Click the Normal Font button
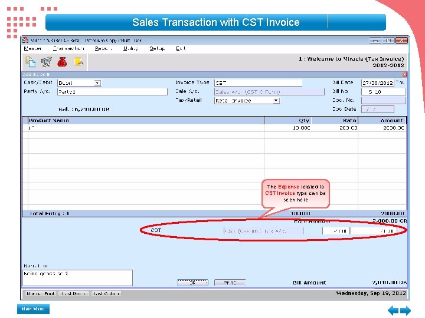The image size is (425, 318). pos(41,294)
